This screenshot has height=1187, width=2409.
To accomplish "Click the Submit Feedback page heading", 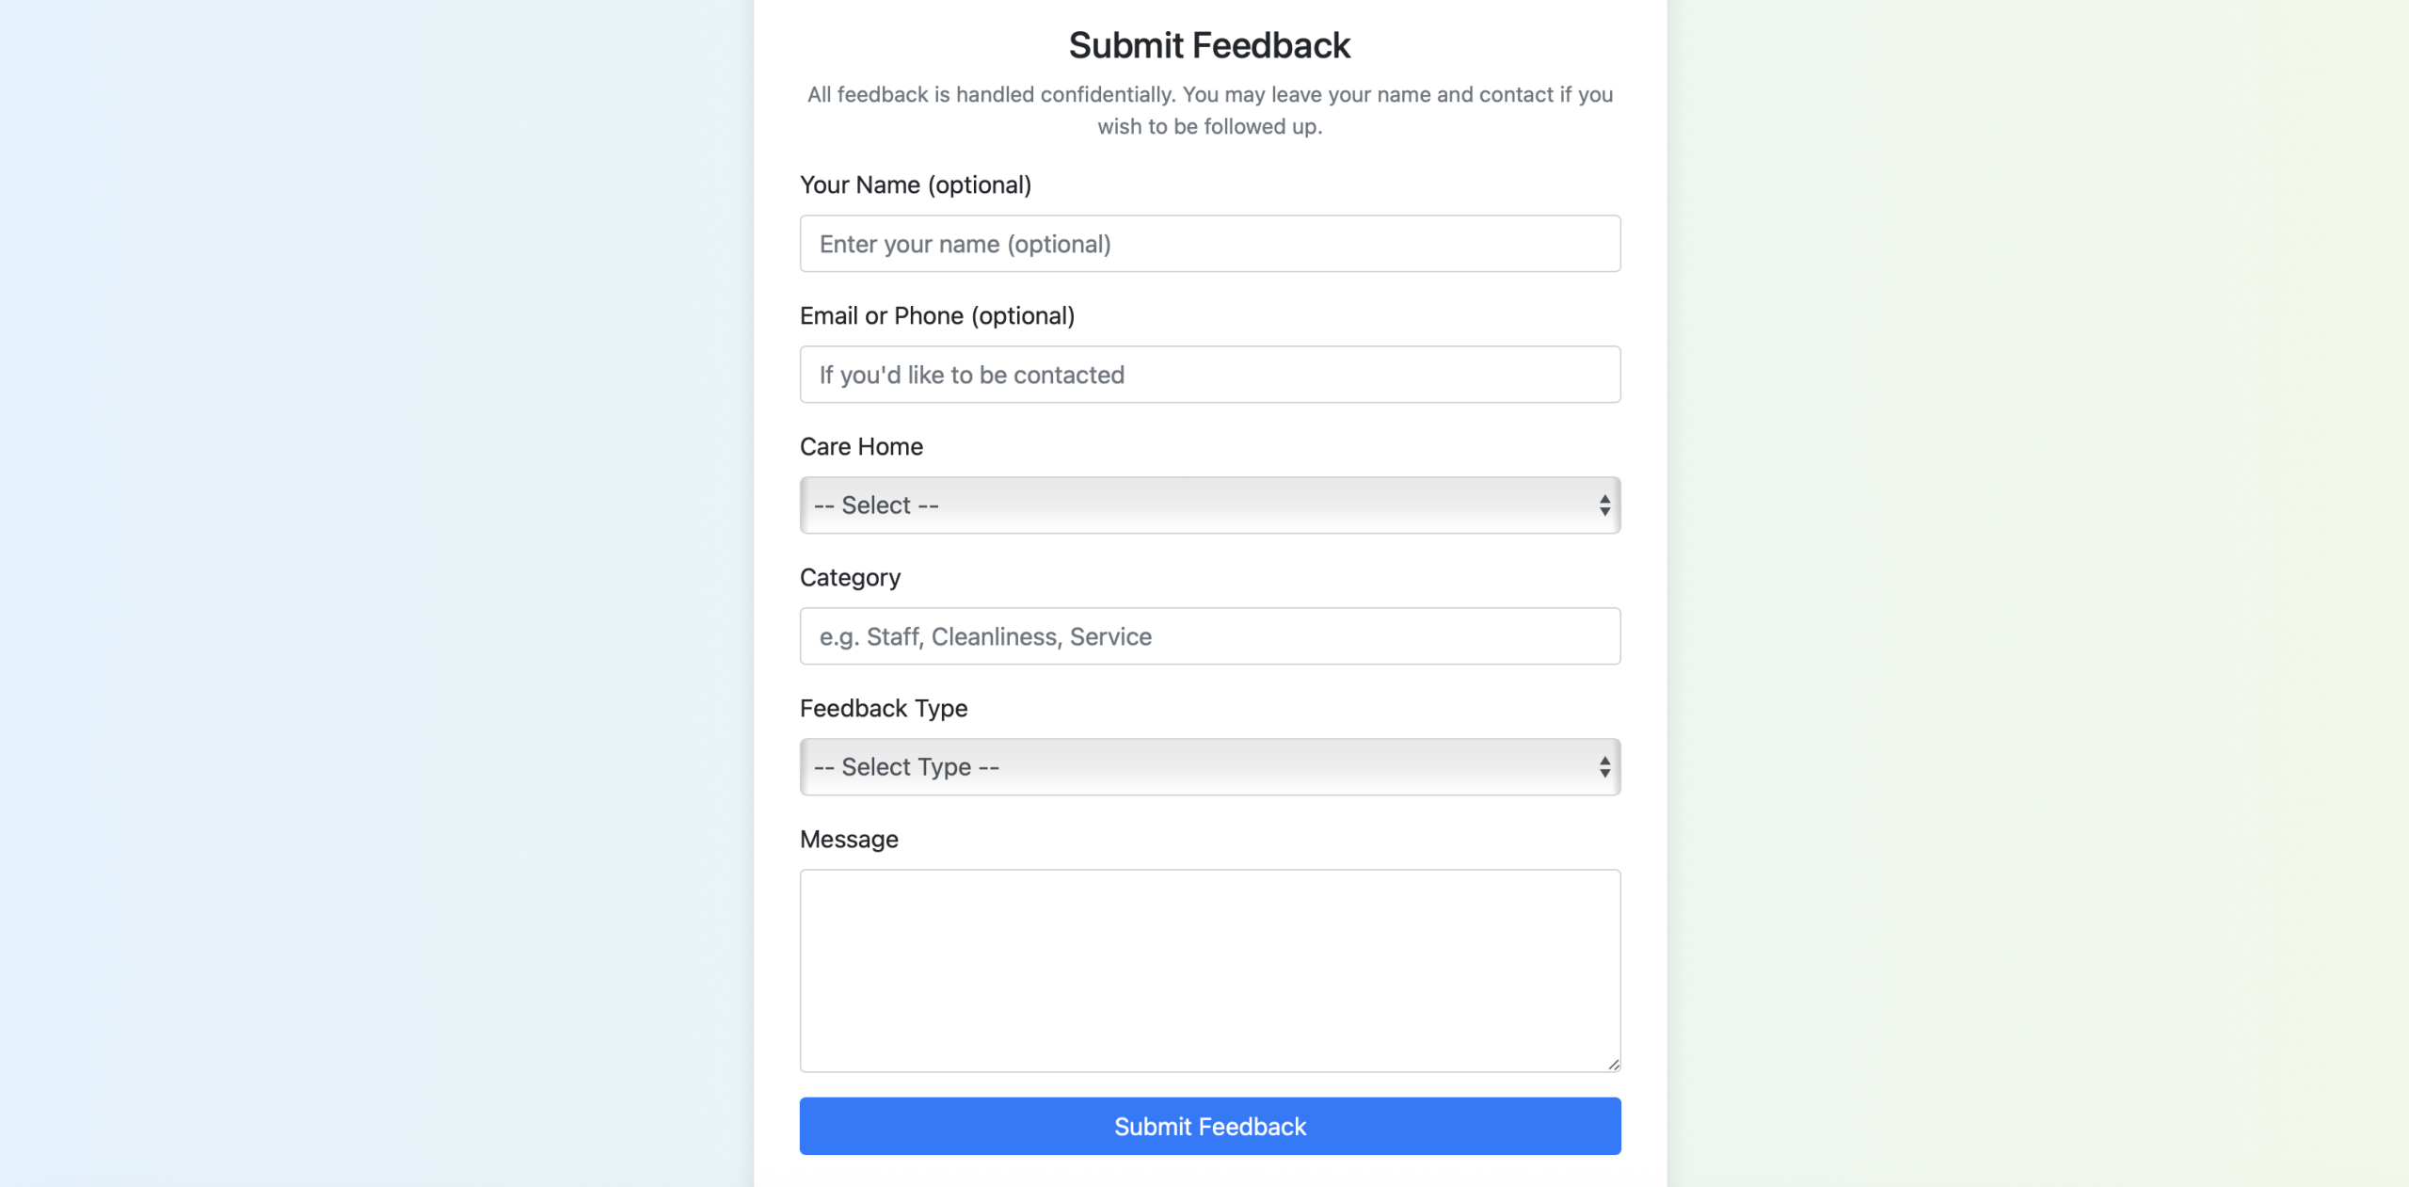I will tap(1209, 45).
